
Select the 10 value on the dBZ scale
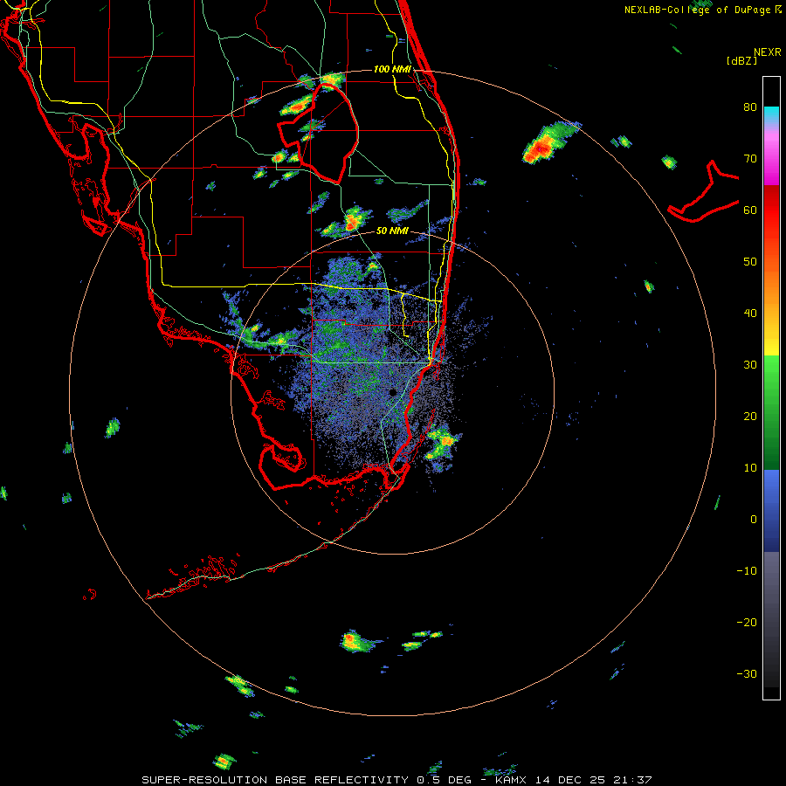750,468
